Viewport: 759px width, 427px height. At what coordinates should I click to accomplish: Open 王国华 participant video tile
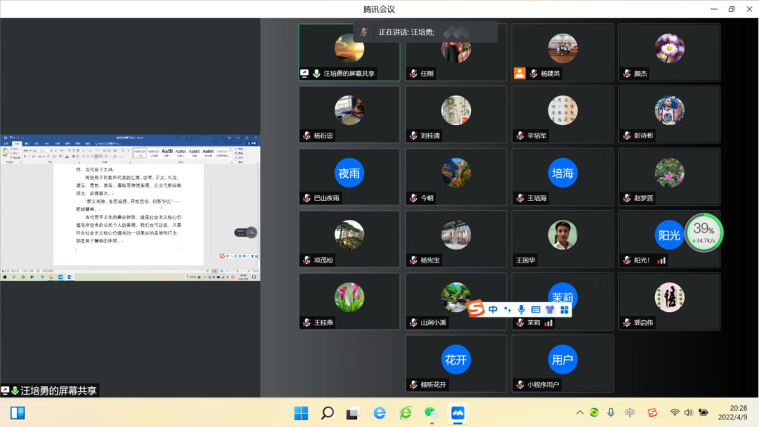coord(562,239)
